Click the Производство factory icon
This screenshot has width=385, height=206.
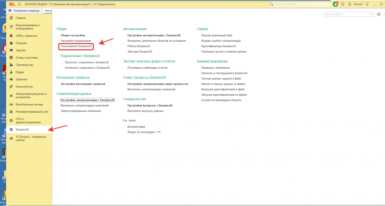tap(11, 65)
